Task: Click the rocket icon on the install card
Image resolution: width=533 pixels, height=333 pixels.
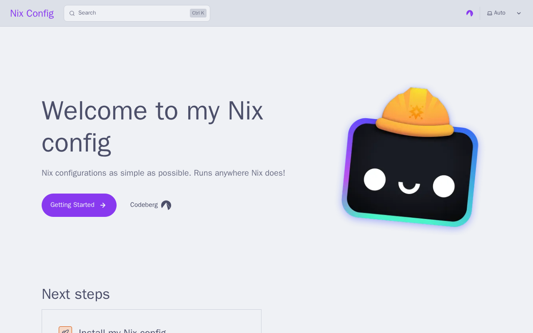Action: [x=65, y=331]
